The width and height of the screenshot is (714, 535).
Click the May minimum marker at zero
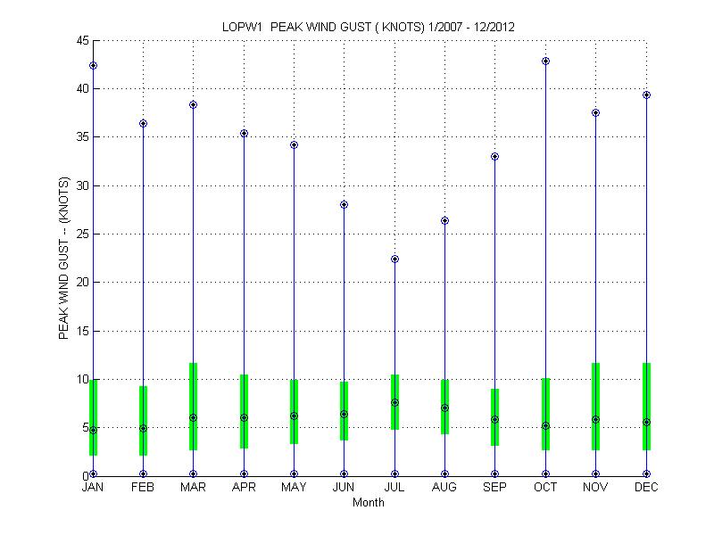click(295, 473)
